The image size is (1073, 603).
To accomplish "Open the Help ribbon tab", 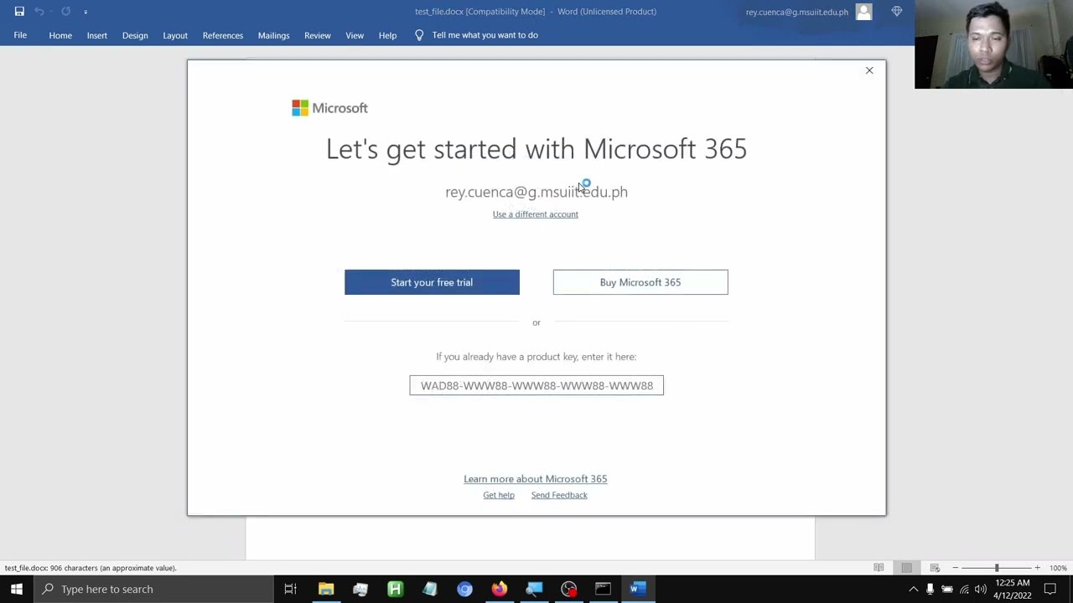I will (x=387, y=35).
